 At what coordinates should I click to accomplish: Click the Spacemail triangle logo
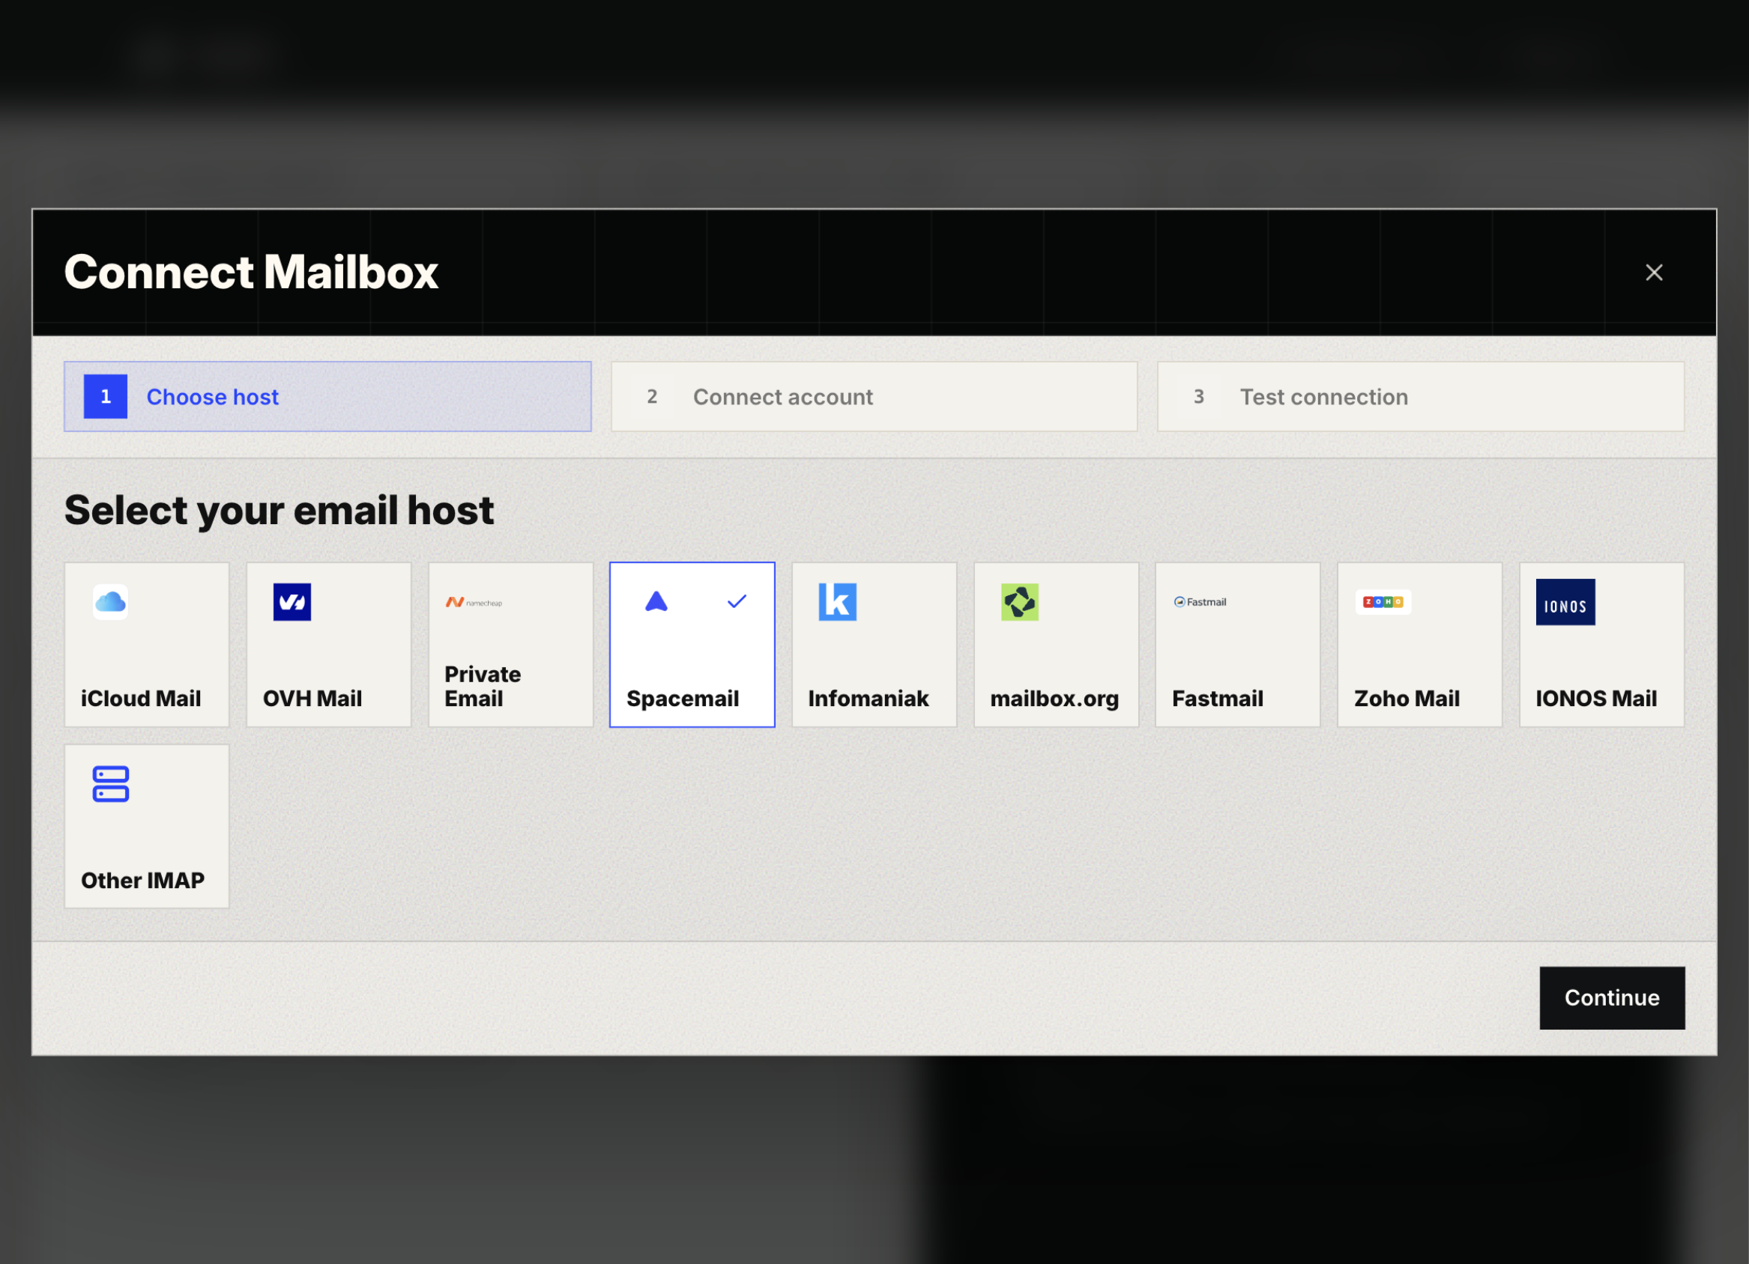pyautogui.click(x=656, y=602)
